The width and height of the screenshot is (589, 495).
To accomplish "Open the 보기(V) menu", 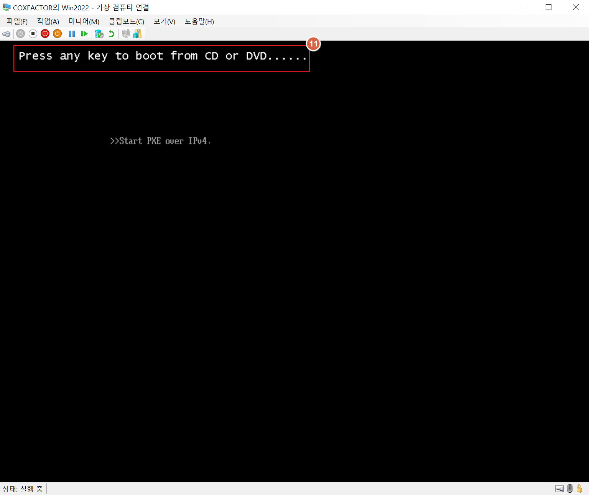I will coord(165,21).
